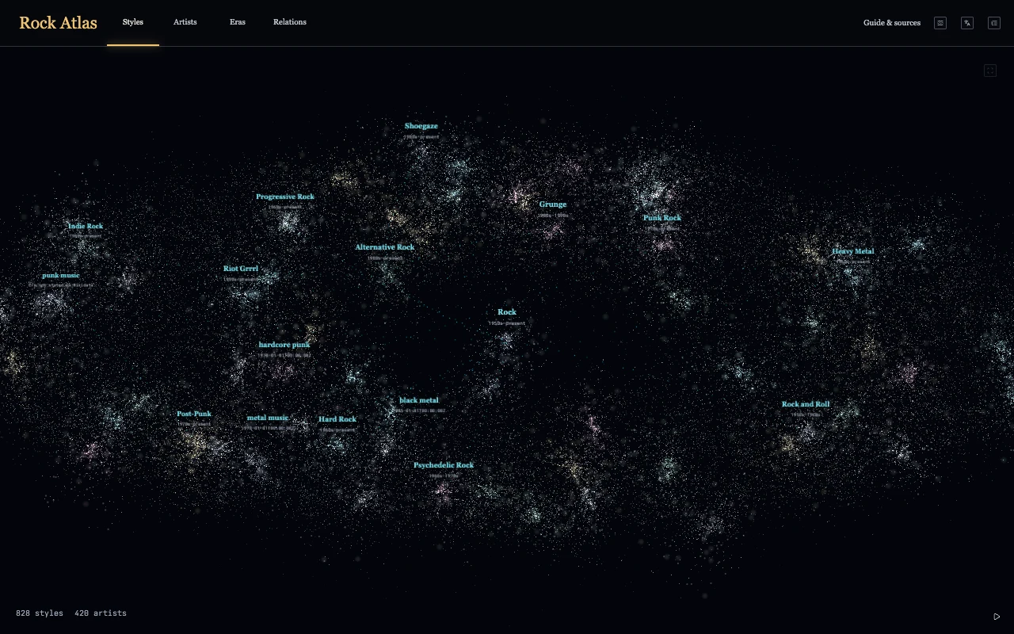Start the play animation triangle button
The image size is (1014, 634).
[x=997, y=617]
